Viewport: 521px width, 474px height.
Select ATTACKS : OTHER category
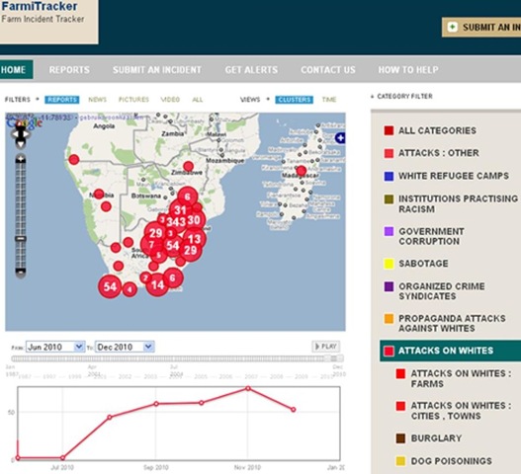point(439,153)
